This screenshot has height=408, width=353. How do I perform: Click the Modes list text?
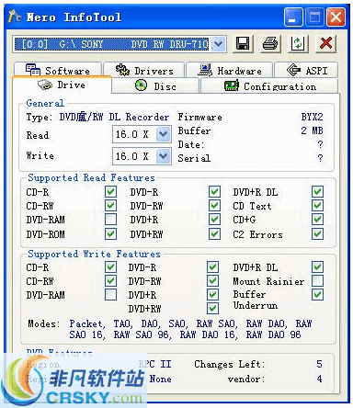pos(190,329)
